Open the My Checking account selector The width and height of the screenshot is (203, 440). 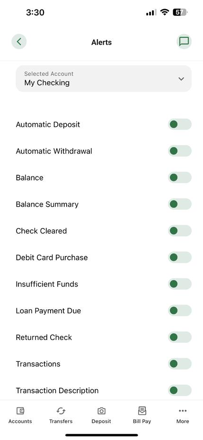(x=104, y=79)
